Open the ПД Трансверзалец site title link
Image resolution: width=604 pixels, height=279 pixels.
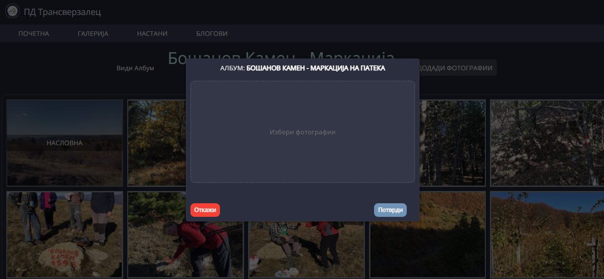tap(62, 12)
